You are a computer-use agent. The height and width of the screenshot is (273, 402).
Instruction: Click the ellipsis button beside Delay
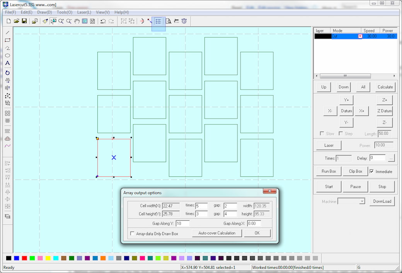(x=391, y=158)
